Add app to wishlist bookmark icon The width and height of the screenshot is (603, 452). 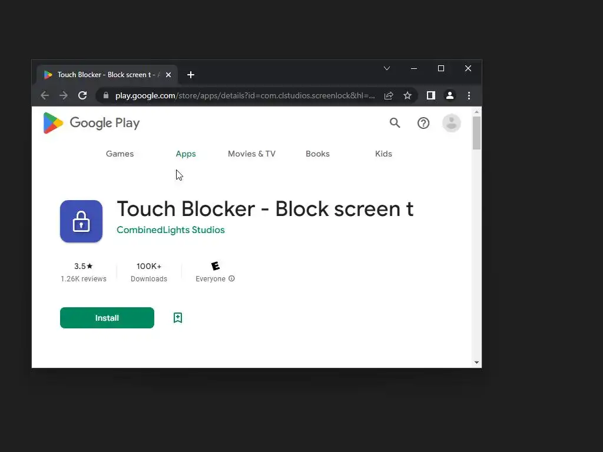178,318
